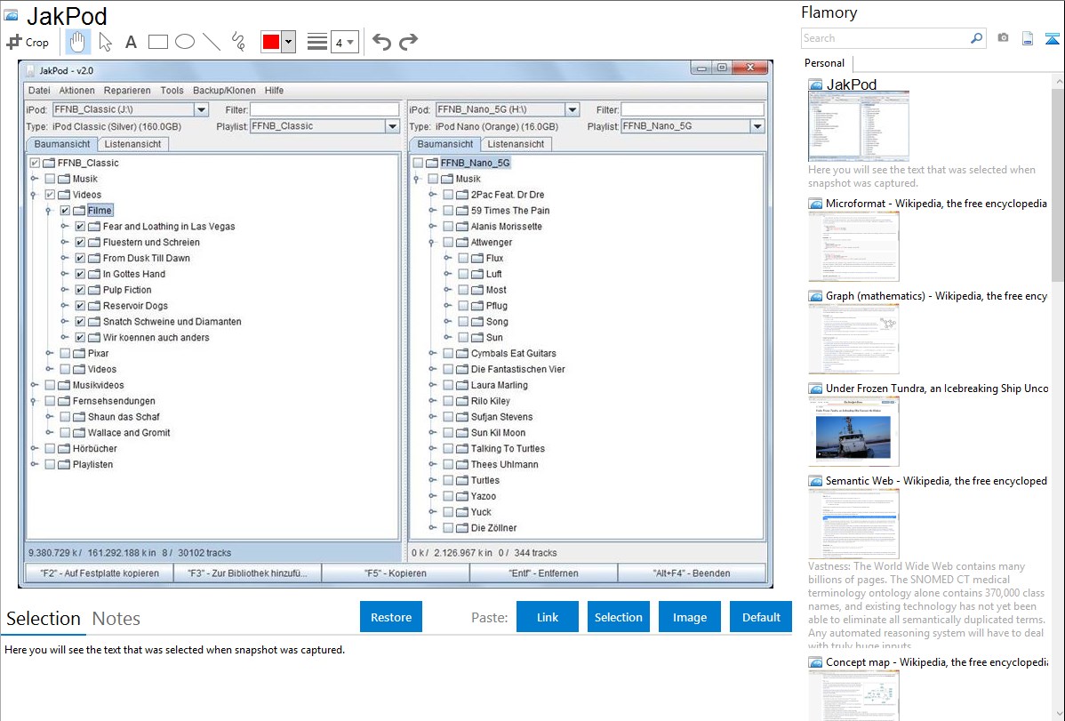Click F2 Auf Festplatte kopieren button
The height and width of the screenshot is (721, 1065).
tap(100, 573)
